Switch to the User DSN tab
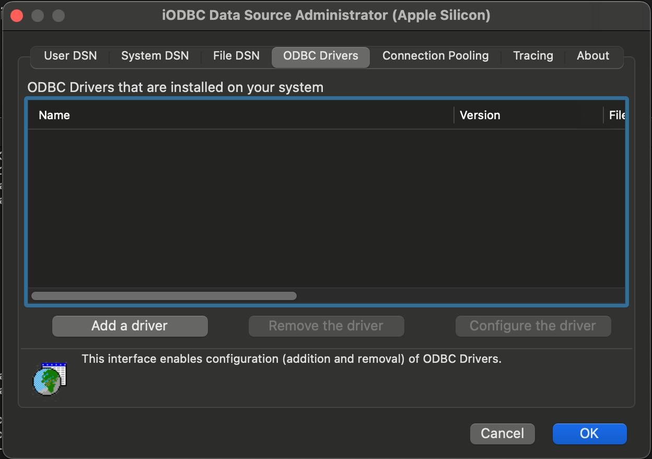The image size is (652, 459). click(71, 55)
